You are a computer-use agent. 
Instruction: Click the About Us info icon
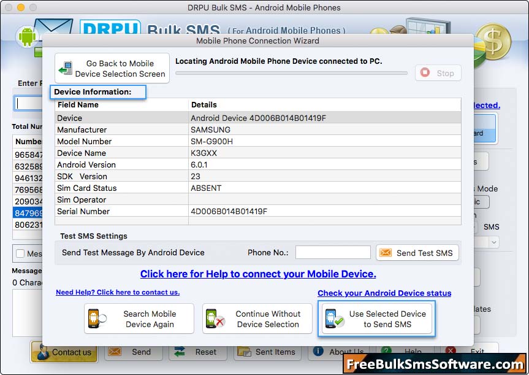click(x=318, y=351)
